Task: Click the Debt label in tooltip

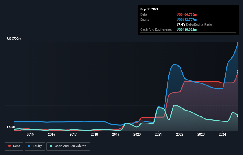Action: point(144,14)
